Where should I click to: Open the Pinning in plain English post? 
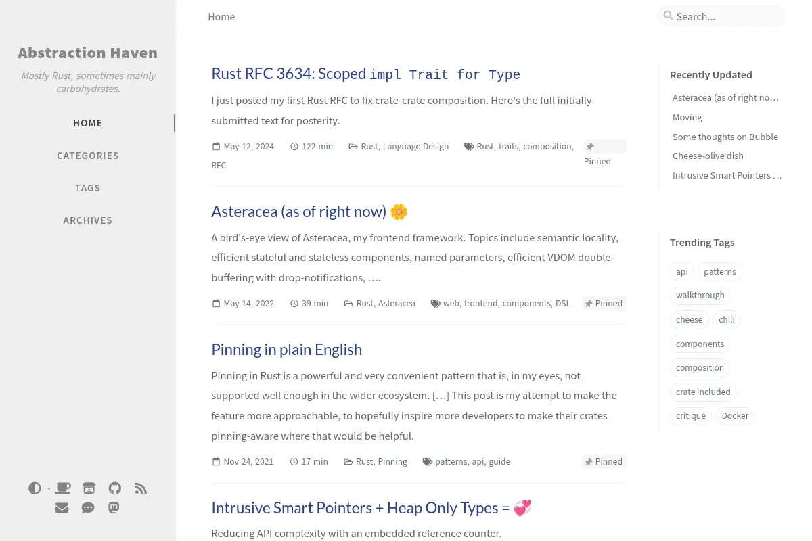pos(286,350)
